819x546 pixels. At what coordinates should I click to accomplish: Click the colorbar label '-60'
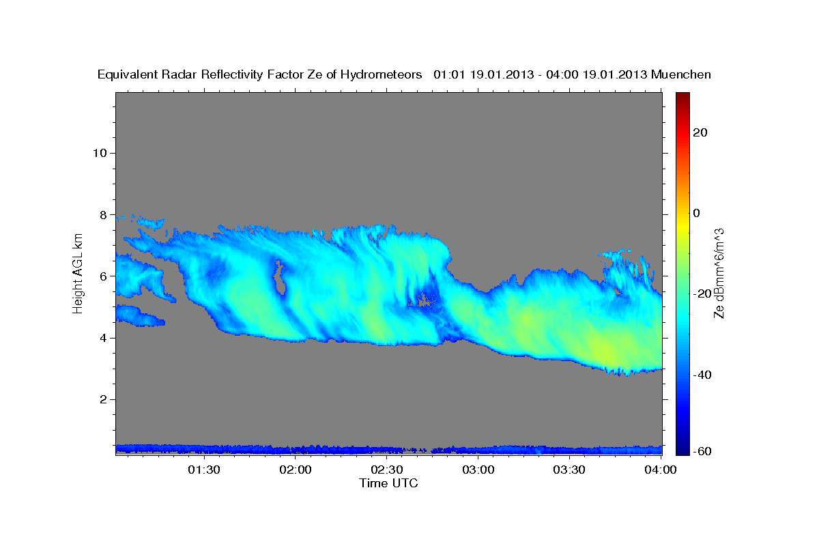pyautogui.click(x=703, y=450)
